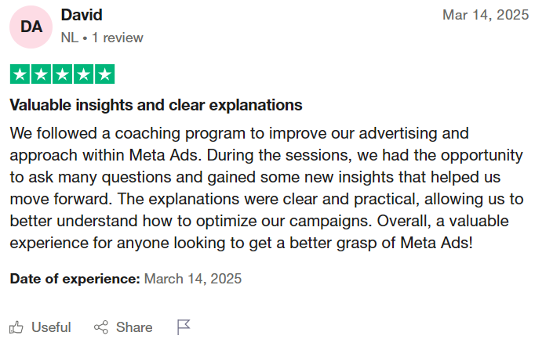Image resolution: width=535 pixels, height=350 pixels.
Task: Open 'Valuable insights and clear explanations' review title
Action: [156, 105]
